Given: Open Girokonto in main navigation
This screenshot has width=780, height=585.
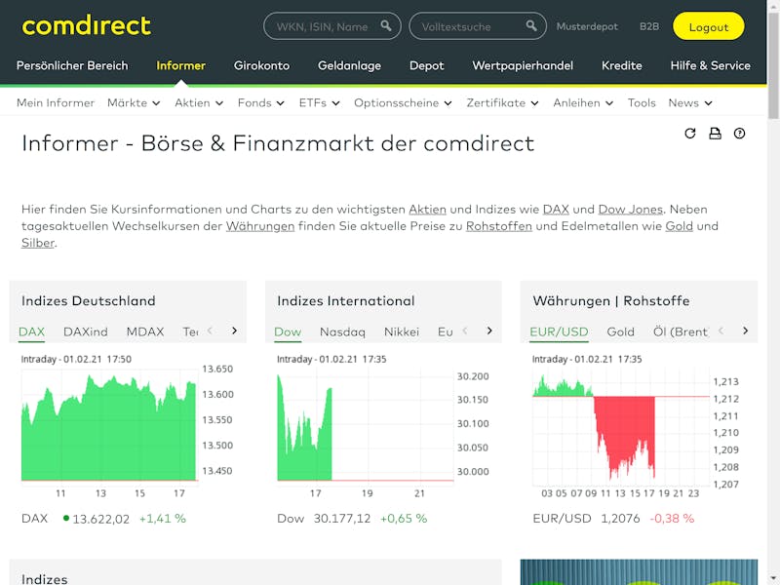Looking at the screenshot, I should point(261,65).
